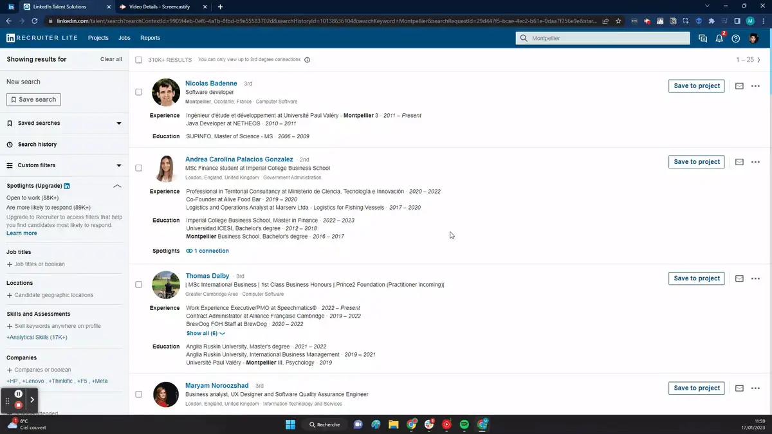Select Maryam Noroozshad's checkbox

pos(138,394)
